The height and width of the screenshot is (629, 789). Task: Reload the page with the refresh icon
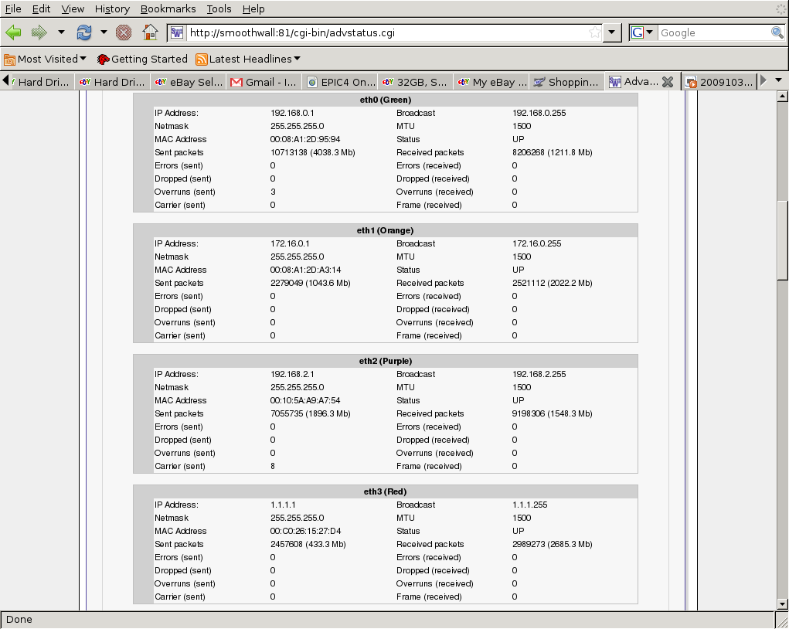click(83, 32)
